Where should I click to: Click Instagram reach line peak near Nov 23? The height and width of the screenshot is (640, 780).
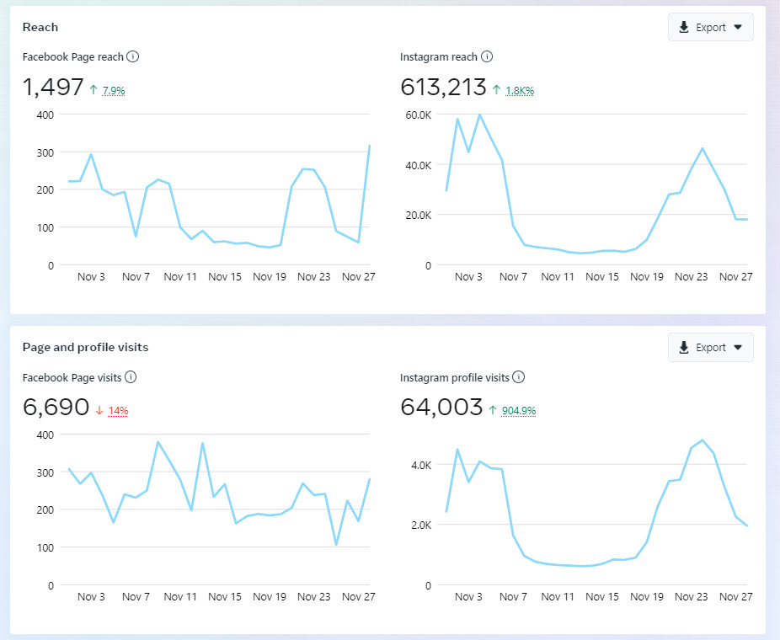(703, 148)
